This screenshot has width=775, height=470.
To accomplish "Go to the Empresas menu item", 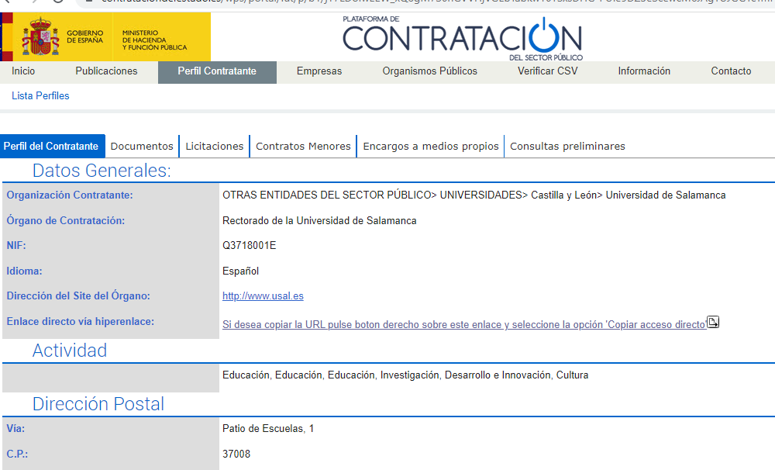I will coord(319,71).
